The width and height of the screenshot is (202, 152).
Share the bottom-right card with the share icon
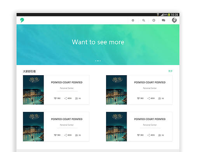click(x=149, y=135)
